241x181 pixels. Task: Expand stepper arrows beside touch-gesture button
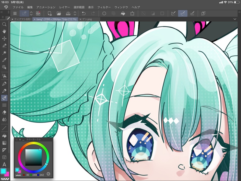(31, 14)
